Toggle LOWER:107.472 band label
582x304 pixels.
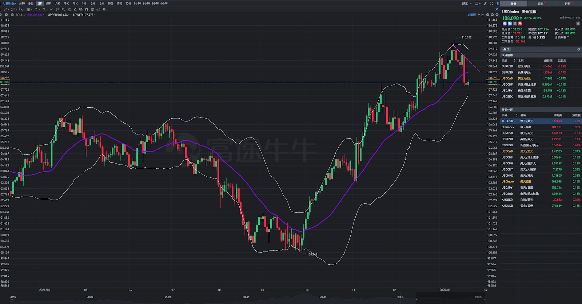coord(83,15)
